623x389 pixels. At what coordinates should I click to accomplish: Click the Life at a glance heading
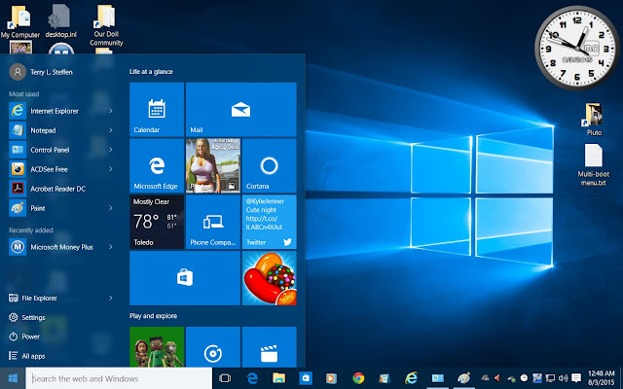[151, 71]
